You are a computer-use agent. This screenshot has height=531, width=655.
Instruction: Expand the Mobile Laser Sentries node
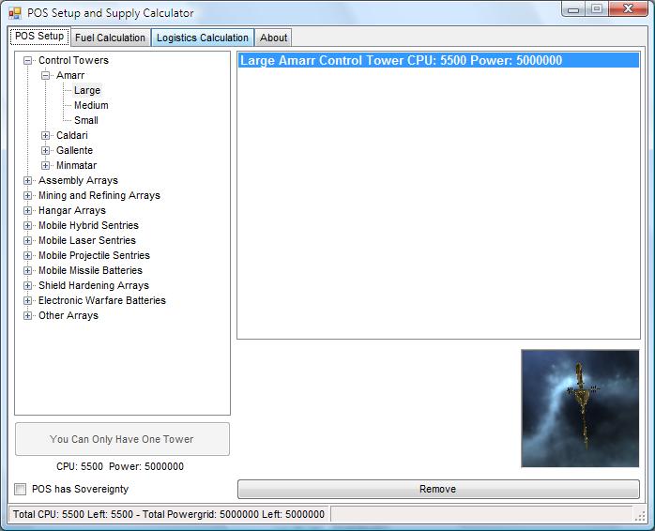point(27,241)
